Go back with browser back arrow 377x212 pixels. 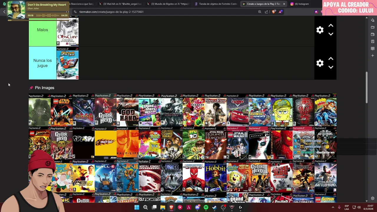tap(4, 12)
